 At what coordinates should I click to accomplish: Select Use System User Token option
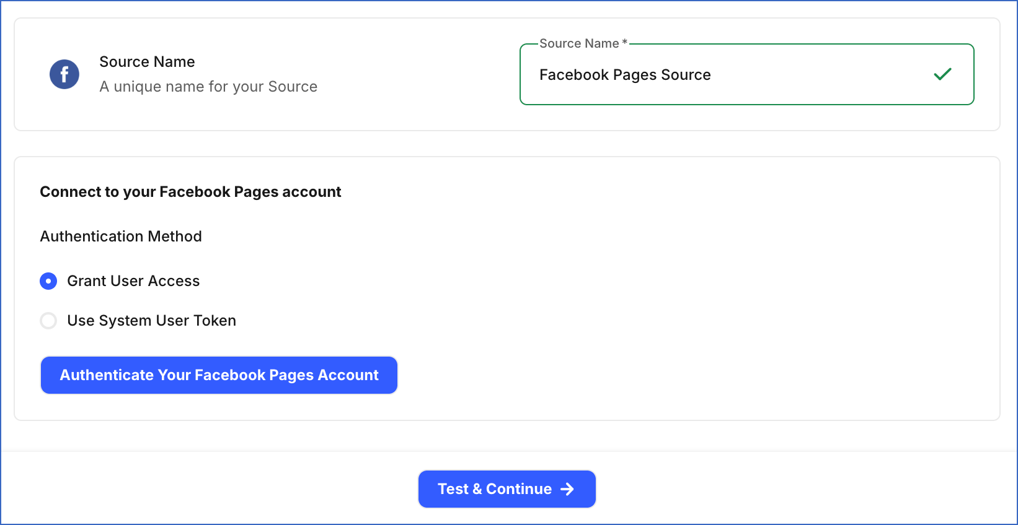pyautogui.click(x=48, y=321)
